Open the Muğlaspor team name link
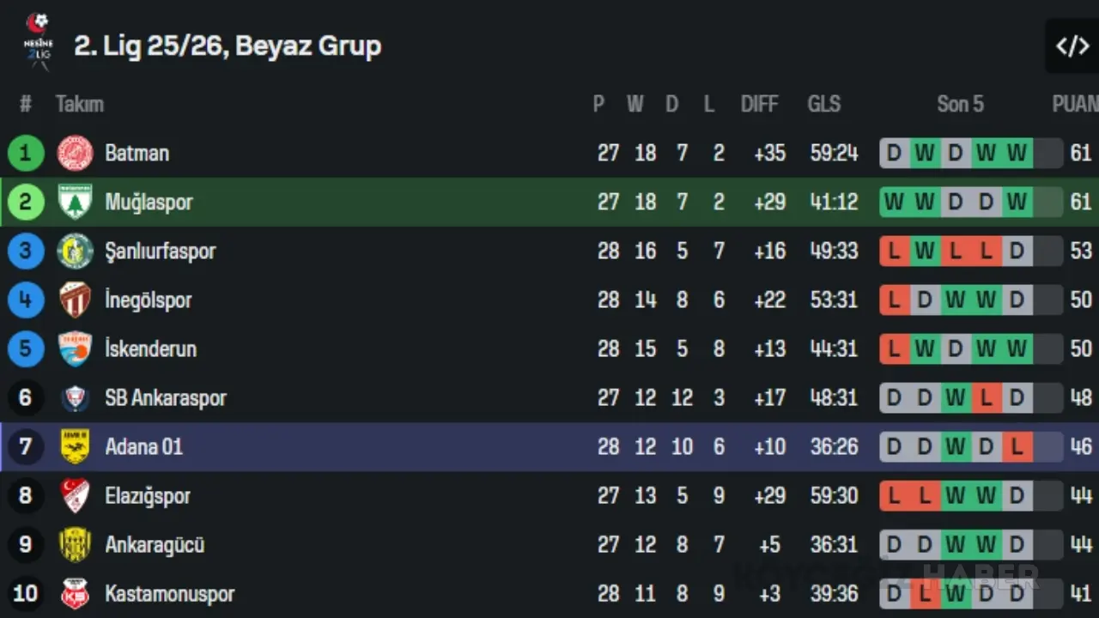This screenshot has height=618, width=1099. pyautogui.click(x=149, y=202)
